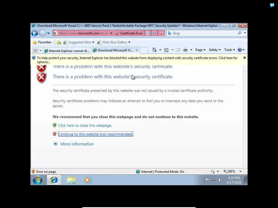278x208 pixels.
Task: Open the Suggested Sites dropdown
Action: click(x=78, y=42)
